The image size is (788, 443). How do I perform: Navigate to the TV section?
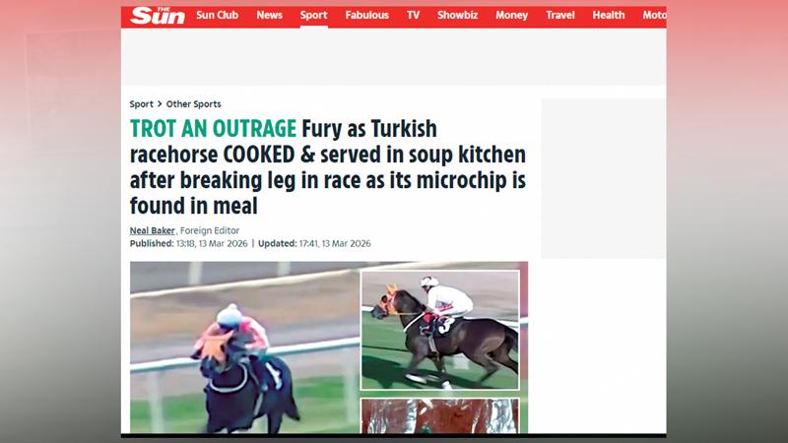click(x=413, y=15)
